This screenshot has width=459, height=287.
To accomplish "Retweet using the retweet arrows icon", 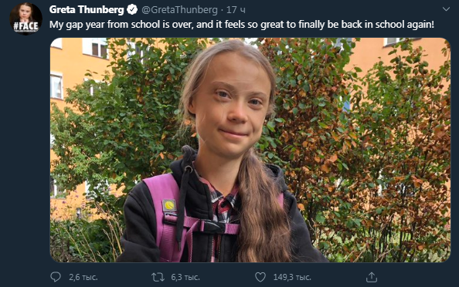I will 158,277.
